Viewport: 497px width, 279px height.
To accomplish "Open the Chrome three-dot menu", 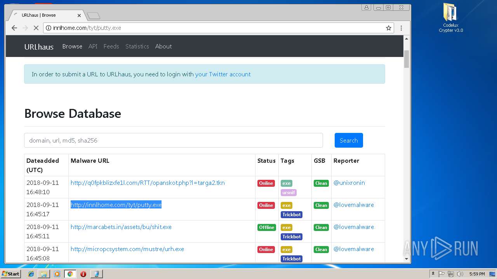I will click(x=401, y=28).
